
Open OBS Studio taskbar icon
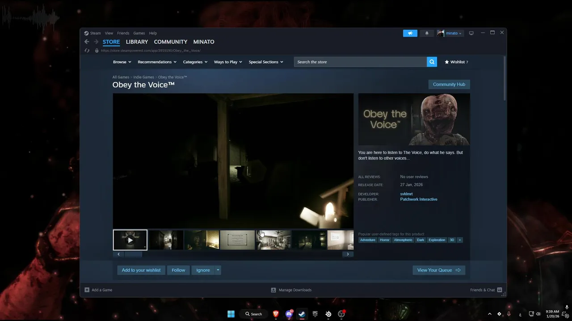coord(342,314)
